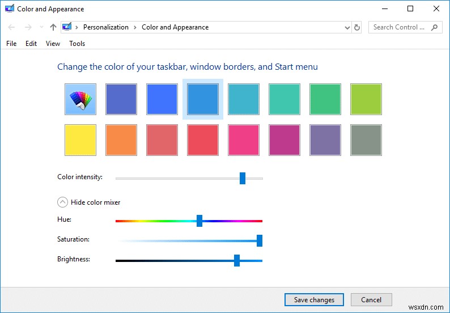Image resolution: width=450 pixels, height=313 pixels.
Task: Click the up arrow navigation button
Action: 53,27
